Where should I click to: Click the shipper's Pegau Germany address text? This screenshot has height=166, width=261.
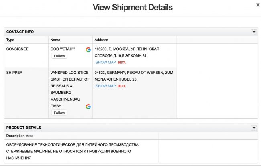[x=133, y=76]
